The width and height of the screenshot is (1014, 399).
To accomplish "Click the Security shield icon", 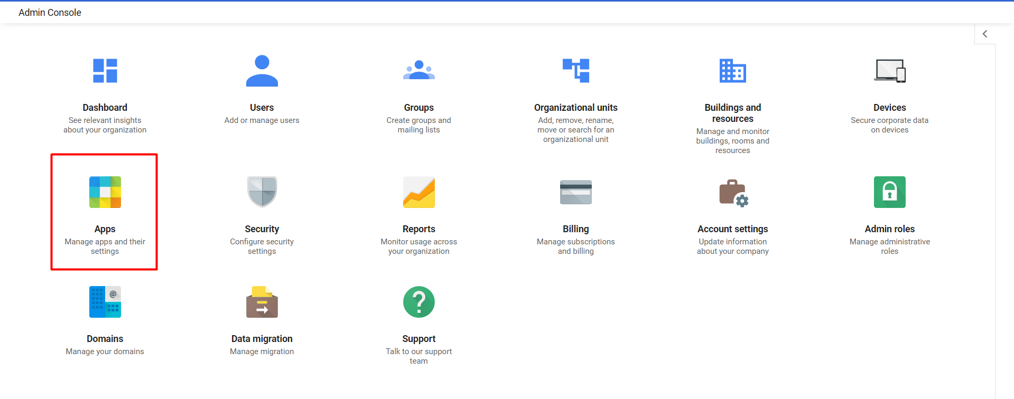I will tap(262, 192).
